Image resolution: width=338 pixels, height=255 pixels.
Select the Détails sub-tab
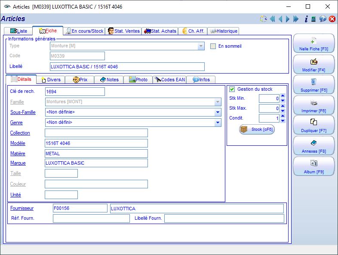(x=21, y=79)
